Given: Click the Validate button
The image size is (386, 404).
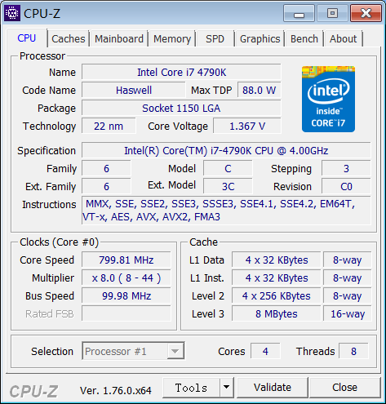Looking at the screenshot, I should click(x=273, y=387).
